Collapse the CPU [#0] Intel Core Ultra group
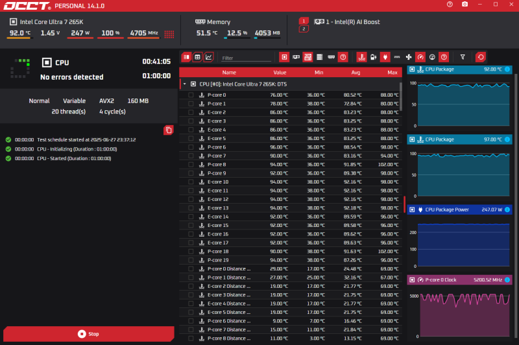 click(184, 84)
